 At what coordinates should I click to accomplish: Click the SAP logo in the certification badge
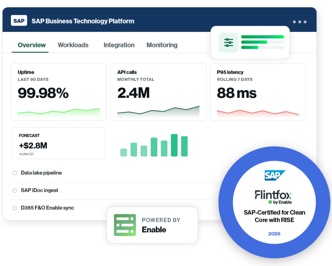click(275, 175)
